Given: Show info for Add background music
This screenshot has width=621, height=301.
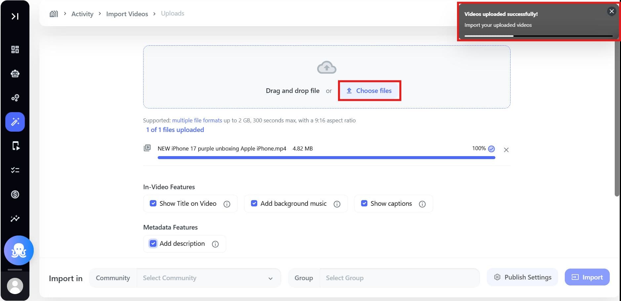Looking at the screenshot, I should (337, 204).
